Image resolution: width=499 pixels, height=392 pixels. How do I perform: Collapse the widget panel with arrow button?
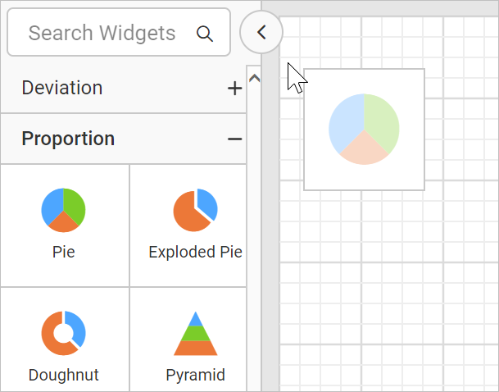(x=261, y=32)
